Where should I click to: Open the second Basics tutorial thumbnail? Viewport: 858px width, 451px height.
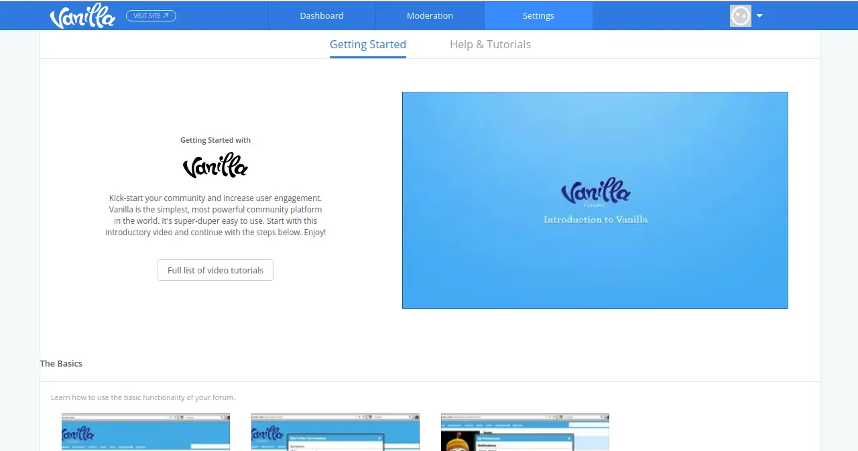pyautogui.click(x=335, y=432)
